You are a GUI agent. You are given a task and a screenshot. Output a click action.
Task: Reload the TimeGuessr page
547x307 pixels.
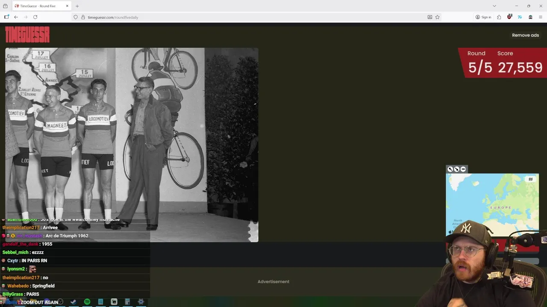(35, 17)
